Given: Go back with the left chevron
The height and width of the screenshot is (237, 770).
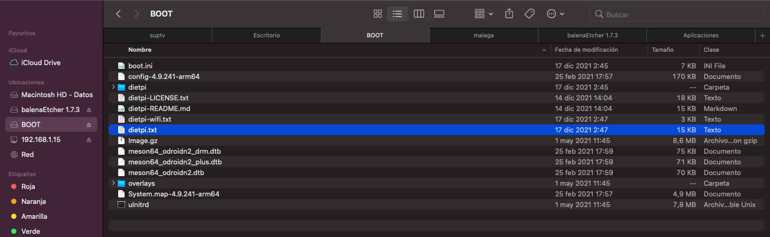Looking at the screenshot, I should click(119, 14).
